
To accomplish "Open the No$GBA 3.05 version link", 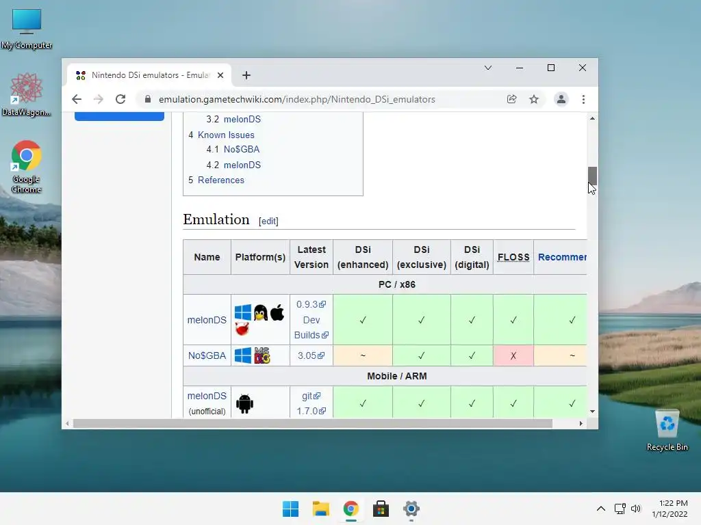I will coord(311,355).
